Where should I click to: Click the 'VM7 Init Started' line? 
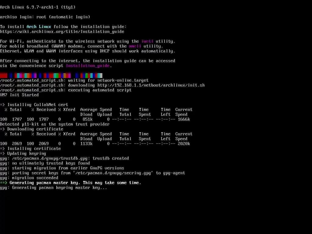coord(19,95)
